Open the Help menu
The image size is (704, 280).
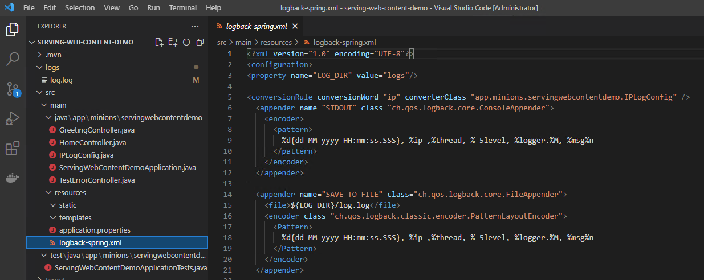[x=213, y=8]
